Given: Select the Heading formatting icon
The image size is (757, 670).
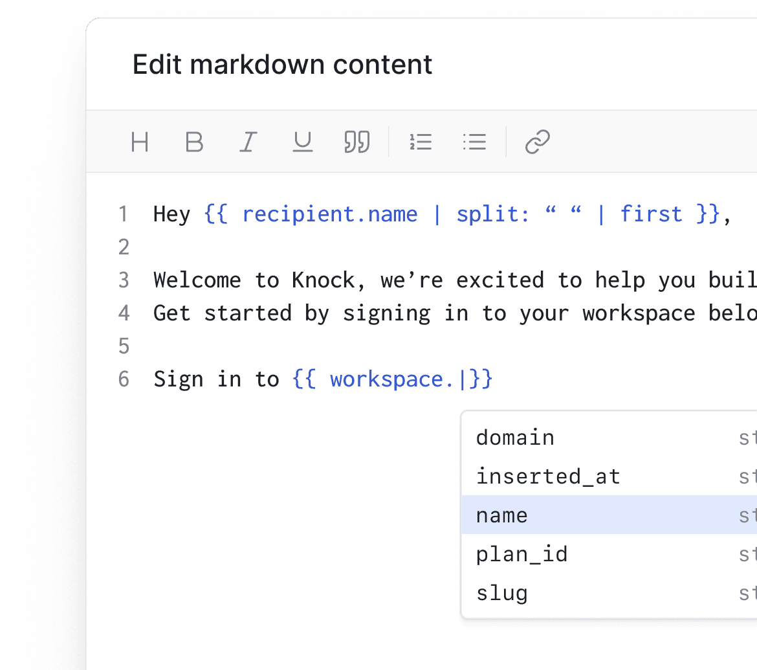Looking at the screenshot, I should (x=140, y=142).
